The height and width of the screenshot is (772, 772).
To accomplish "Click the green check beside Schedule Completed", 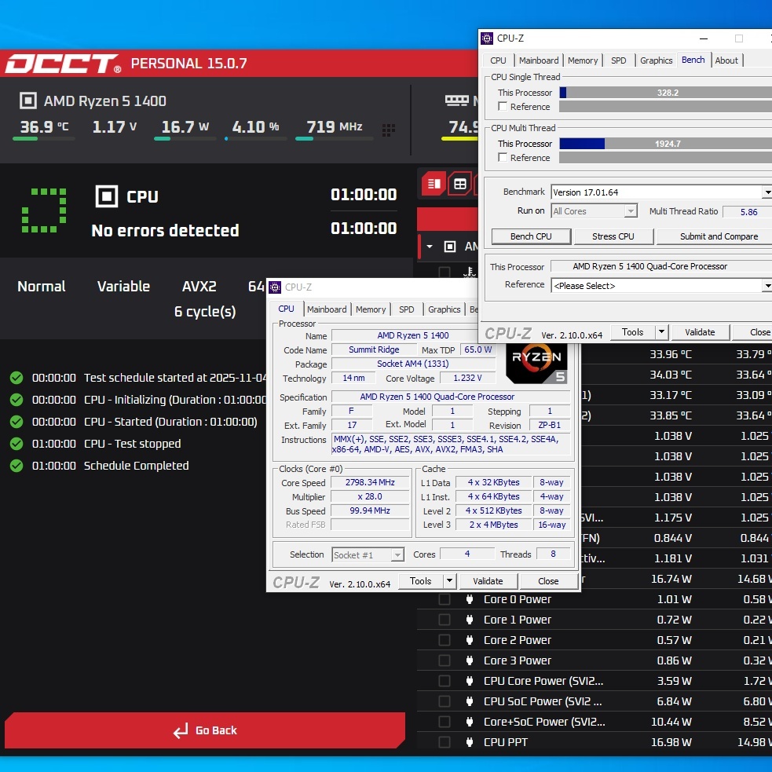I will click(x=16, y=466).
